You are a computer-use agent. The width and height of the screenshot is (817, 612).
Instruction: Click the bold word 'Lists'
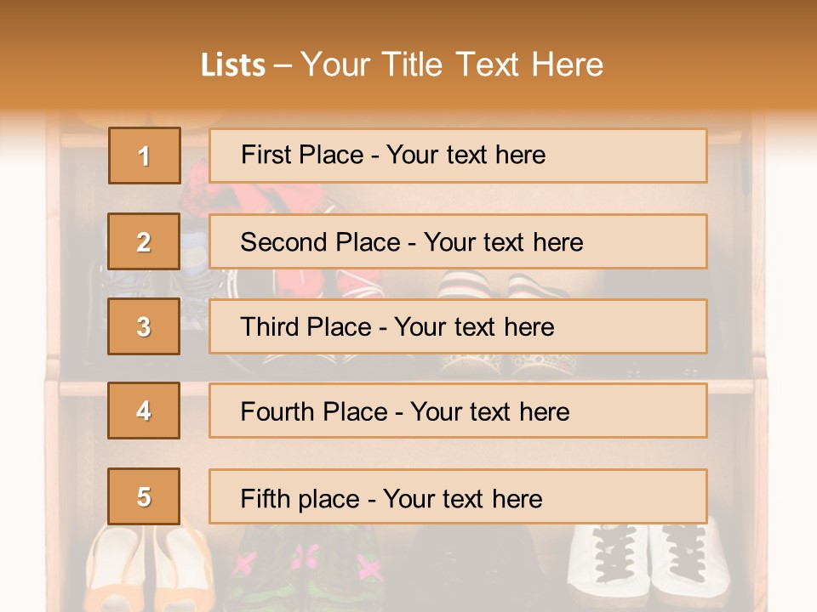[233, 65]
